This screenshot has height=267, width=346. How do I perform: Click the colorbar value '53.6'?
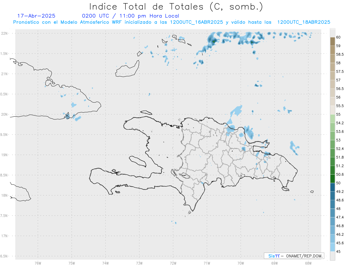coord(340,132)
